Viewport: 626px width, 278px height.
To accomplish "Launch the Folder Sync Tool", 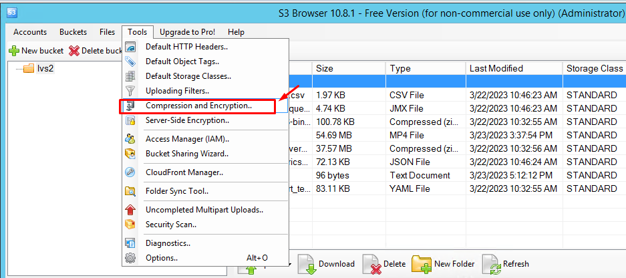I will pos(205,191).
